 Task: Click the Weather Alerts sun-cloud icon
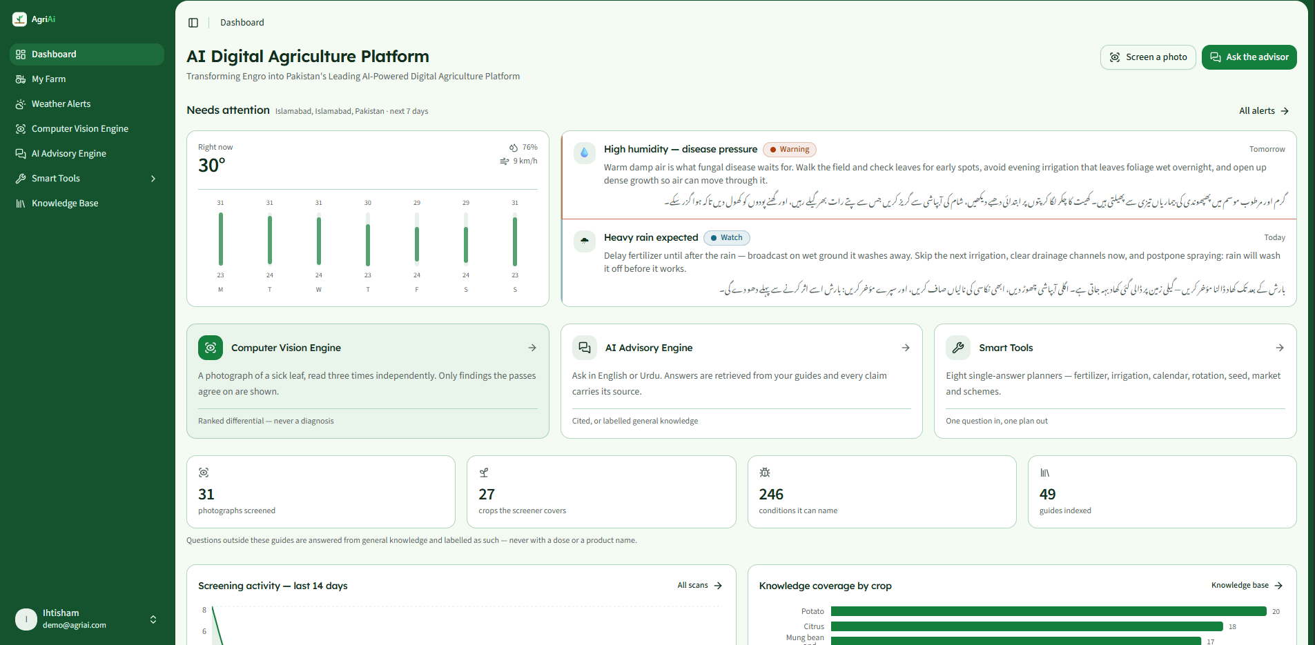coord(21,104)
